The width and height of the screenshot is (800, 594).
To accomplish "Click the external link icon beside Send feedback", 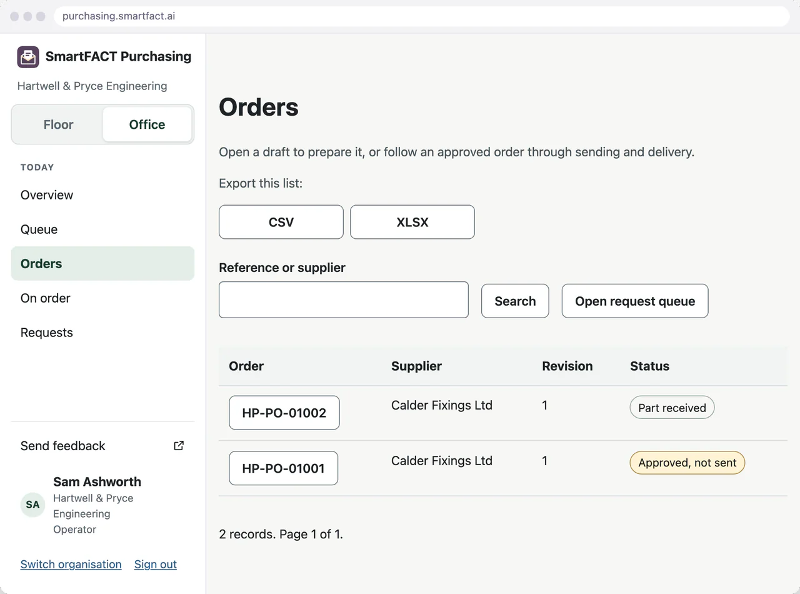I will [x=179, y=446].
